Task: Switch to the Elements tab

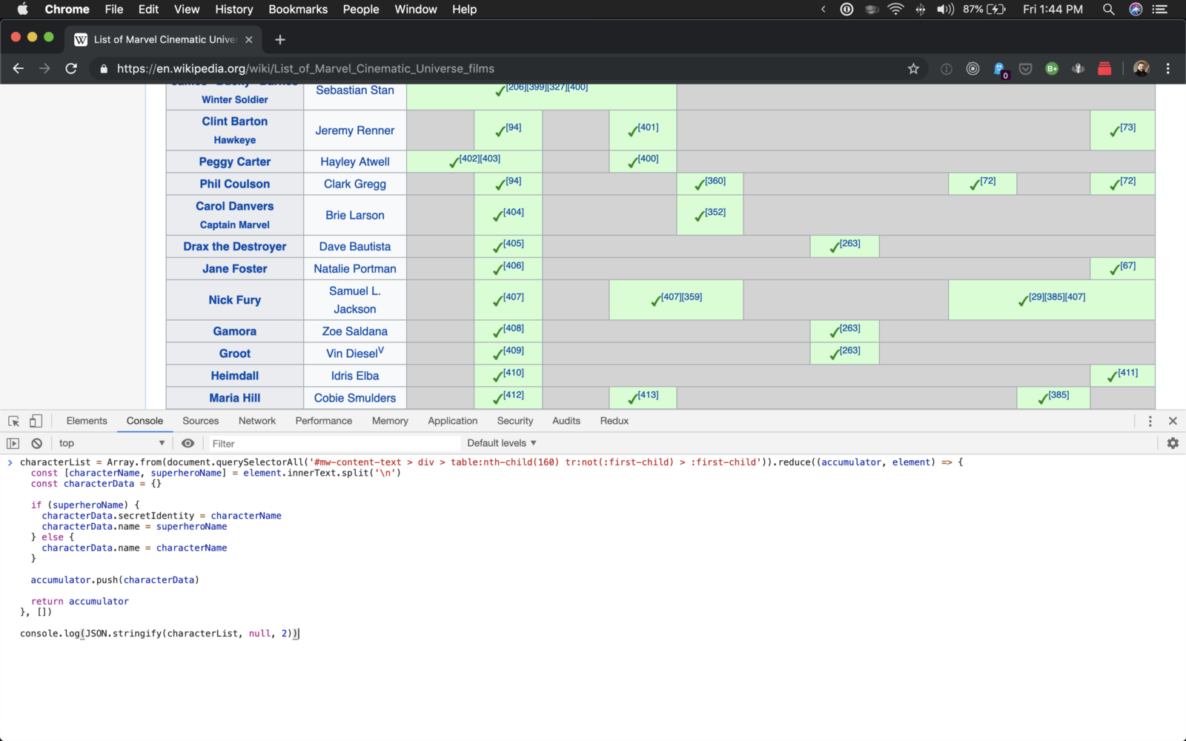Action: (87, 421)
